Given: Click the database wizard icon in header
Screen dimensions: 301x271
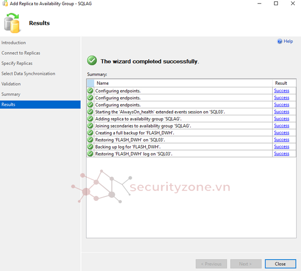Looking at the screenshot, I should (x=13, y=23).
